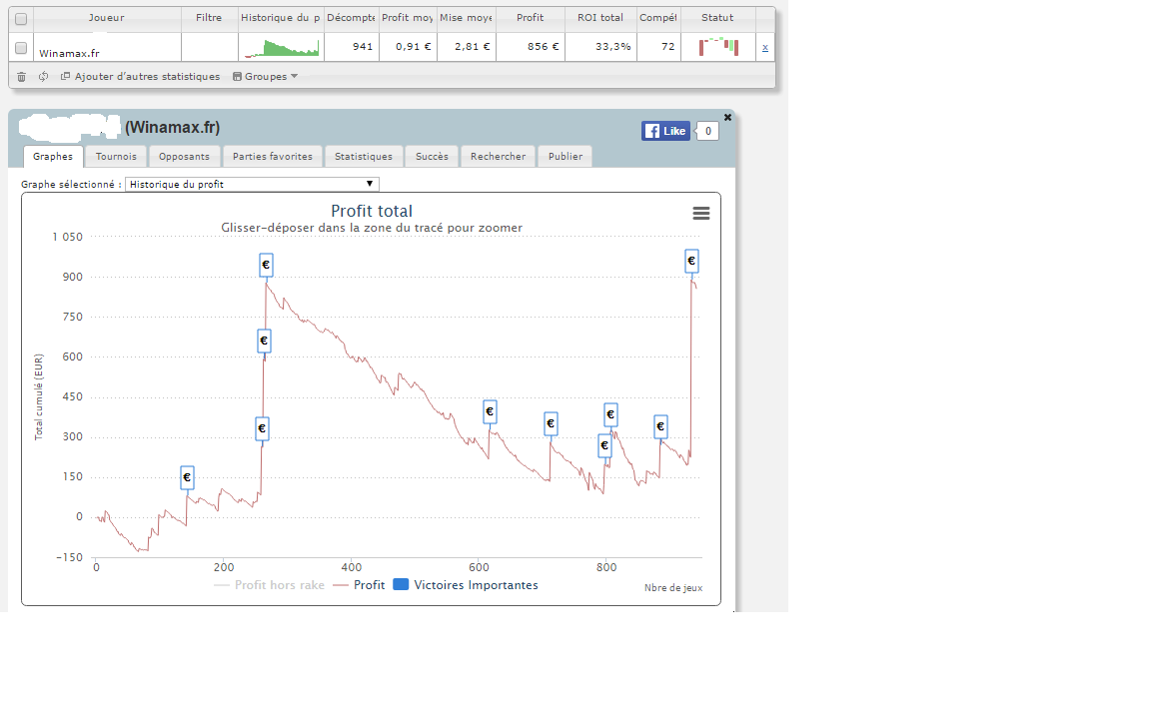Tick the header select-all checkbox
The width and height of the screenshot is (1151, 719).
point(21,18)
